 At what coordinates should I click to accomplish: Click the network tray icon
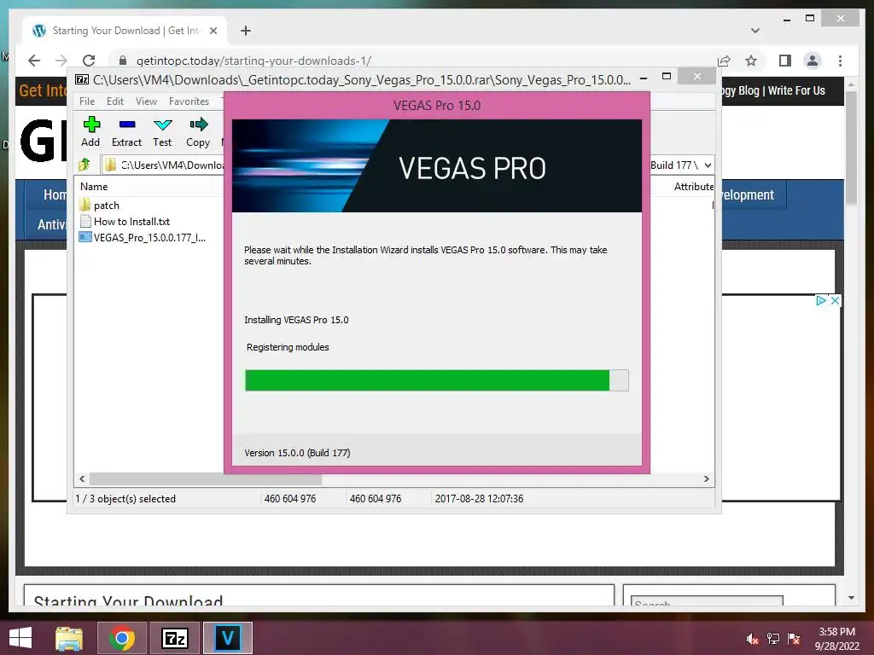point(773,639)
